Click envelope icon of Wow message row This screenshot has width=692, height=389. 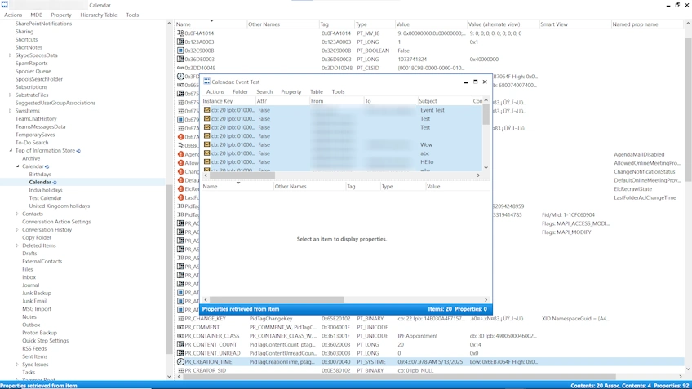207,144
